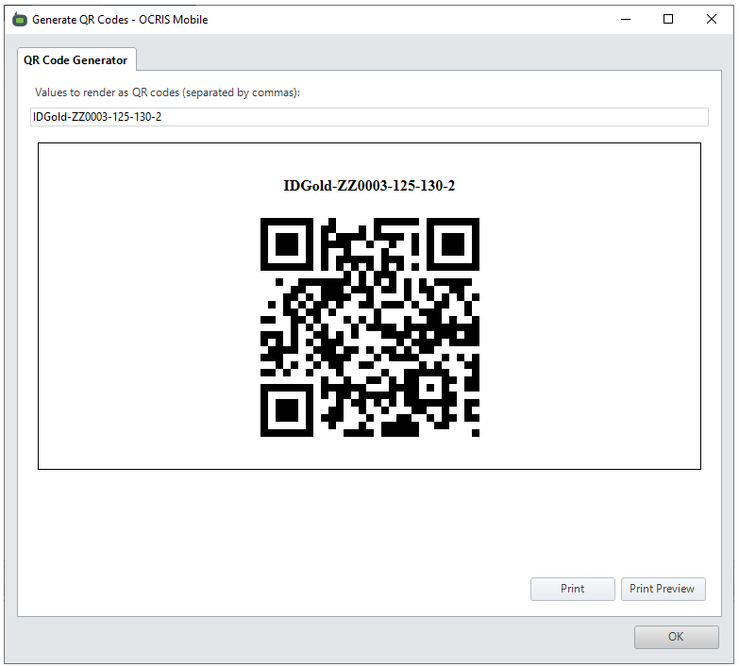
Task: Click the top-right finder square of QR code
Action: [x=453, y=244]
